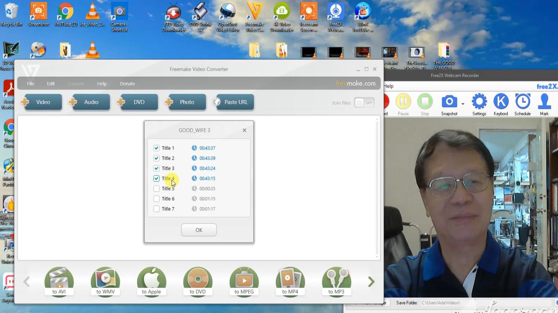Enable the Title 5 checkbox
This screenshot has width=558, height=313.
(x=157, y=188)
